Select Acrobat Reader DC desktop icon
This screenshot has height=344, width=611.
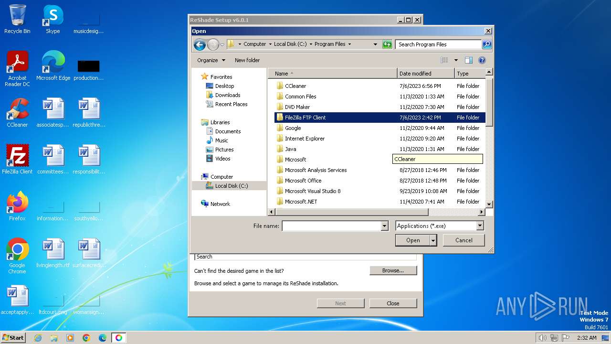coord(17,69)
